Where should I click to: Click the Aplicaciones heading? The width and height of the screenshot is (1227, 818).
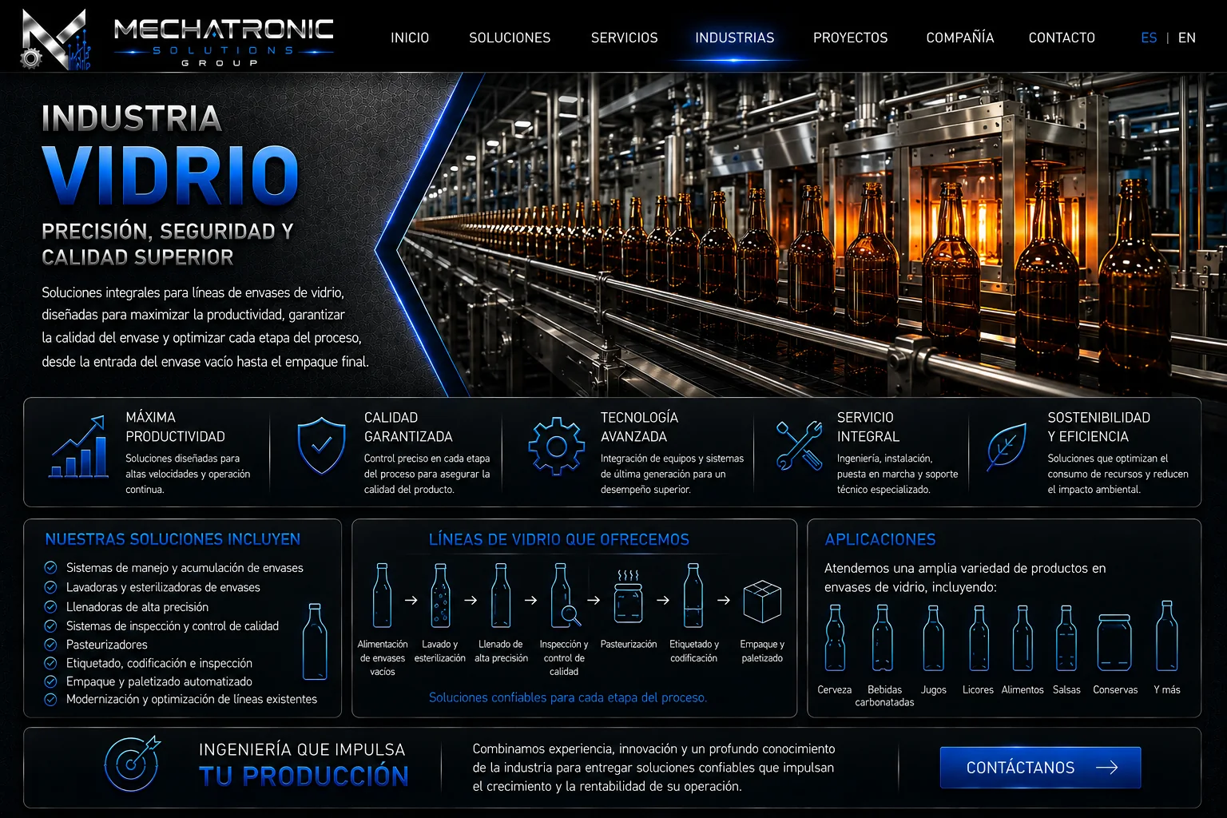(880, 539)
